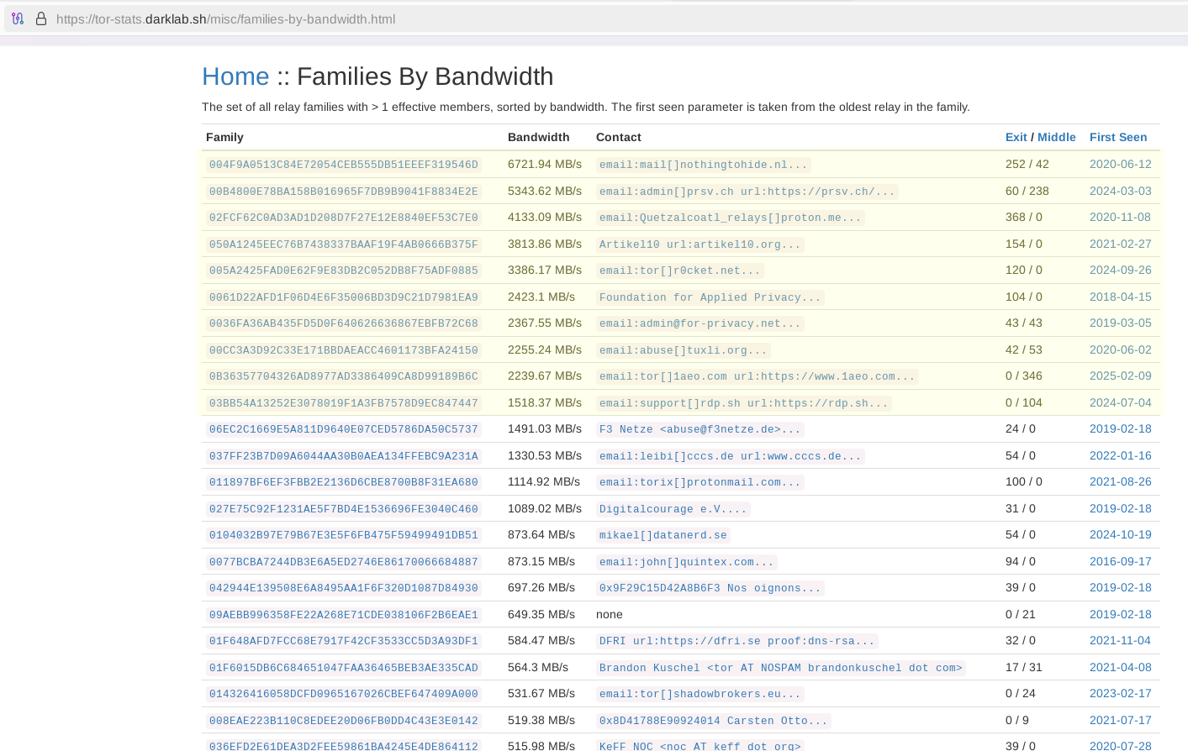The width and height of the screenshot is (1188, 751).
Task: Click first seen date 2024-03-03
Action: click(x=1121, y=192)
